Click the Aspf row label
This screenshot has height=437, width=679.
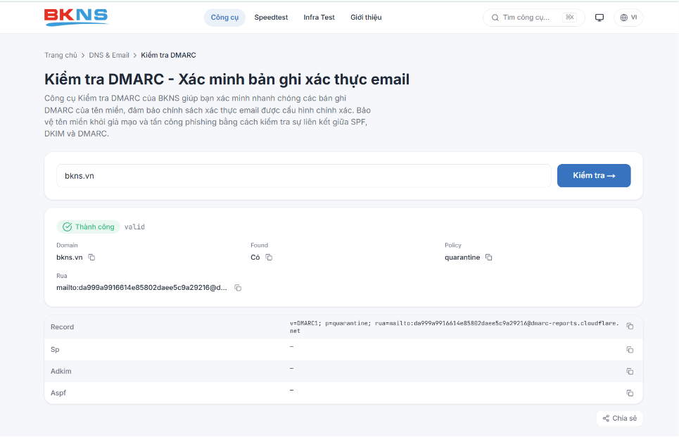click(58, 393)
